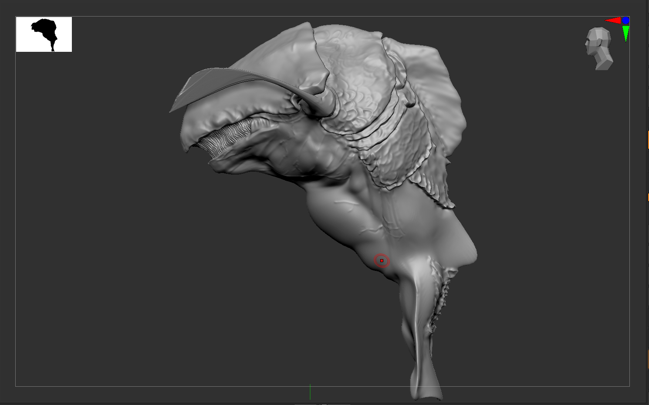Click the gray head camera view gizmo

(599, 48)
